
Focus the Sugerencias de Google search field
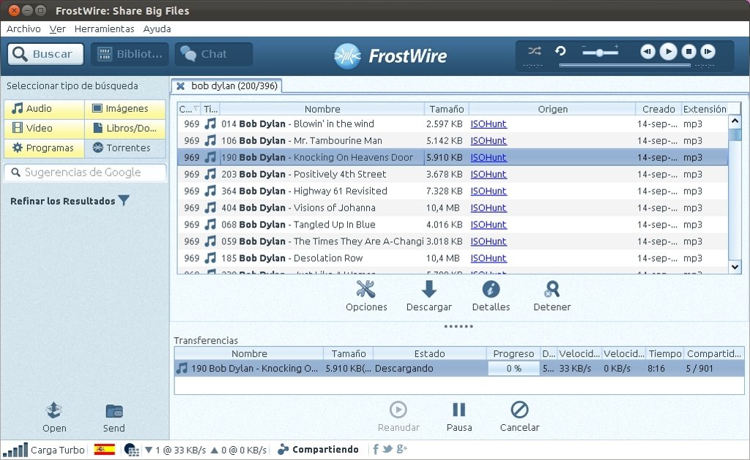tap(85, 173)
